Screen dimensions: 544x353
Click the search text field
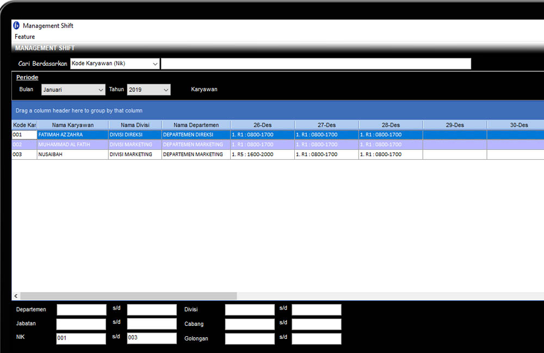[x=316, y=64]
